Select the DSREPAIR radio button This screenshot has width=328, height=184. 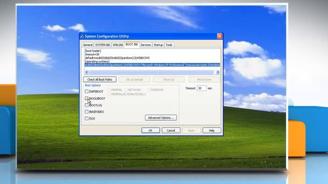(x=149, y=90)
